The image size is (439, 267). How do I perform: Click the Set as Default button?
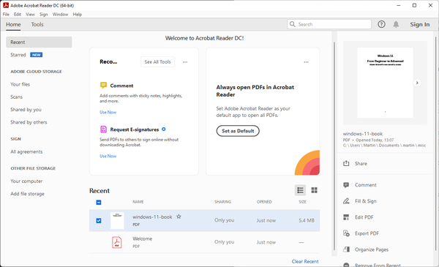click(238, 131)
